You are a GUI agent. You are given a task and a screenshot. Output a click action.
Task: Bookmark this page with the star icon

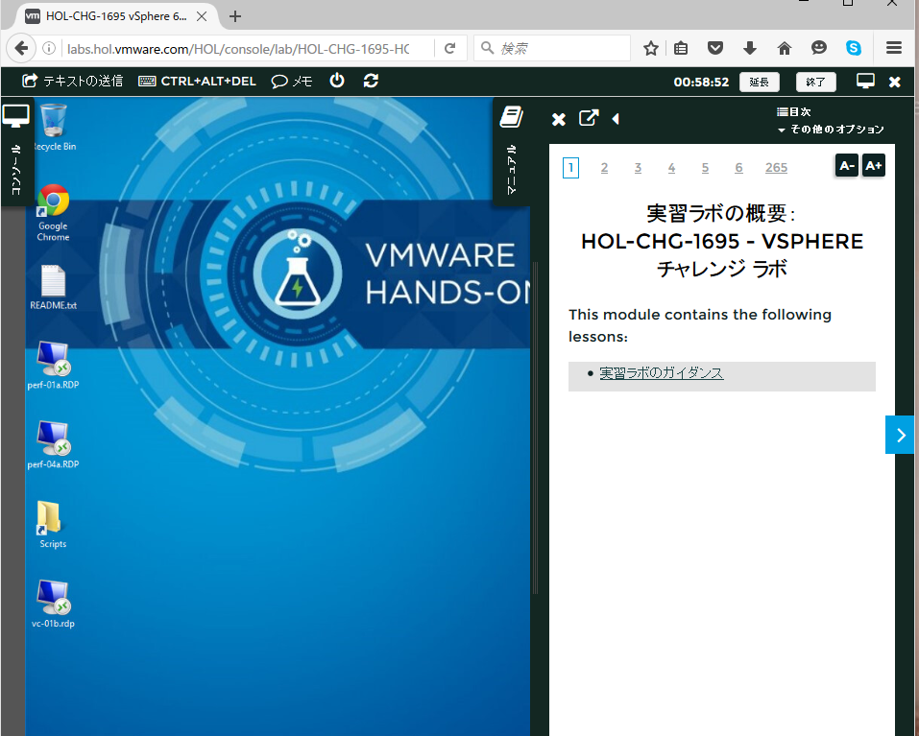[x=650, y=49]
